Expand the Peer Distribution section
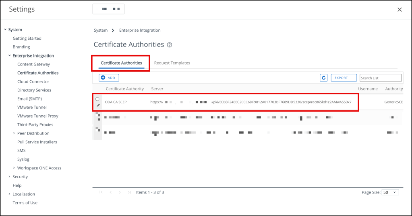412x216 pixels. click(14, 133)
